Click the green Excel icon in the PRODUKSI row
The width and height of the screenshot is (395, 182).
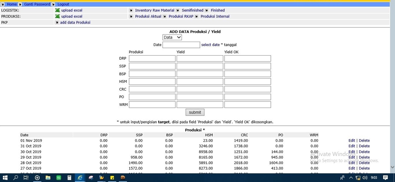coord(58,16)
